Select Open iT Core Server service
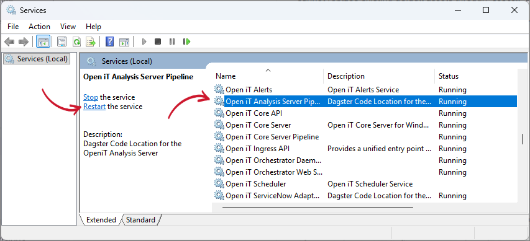 (x=365, y=125)
